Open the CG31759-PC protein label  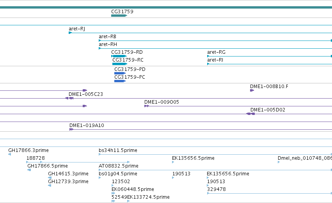130,77
